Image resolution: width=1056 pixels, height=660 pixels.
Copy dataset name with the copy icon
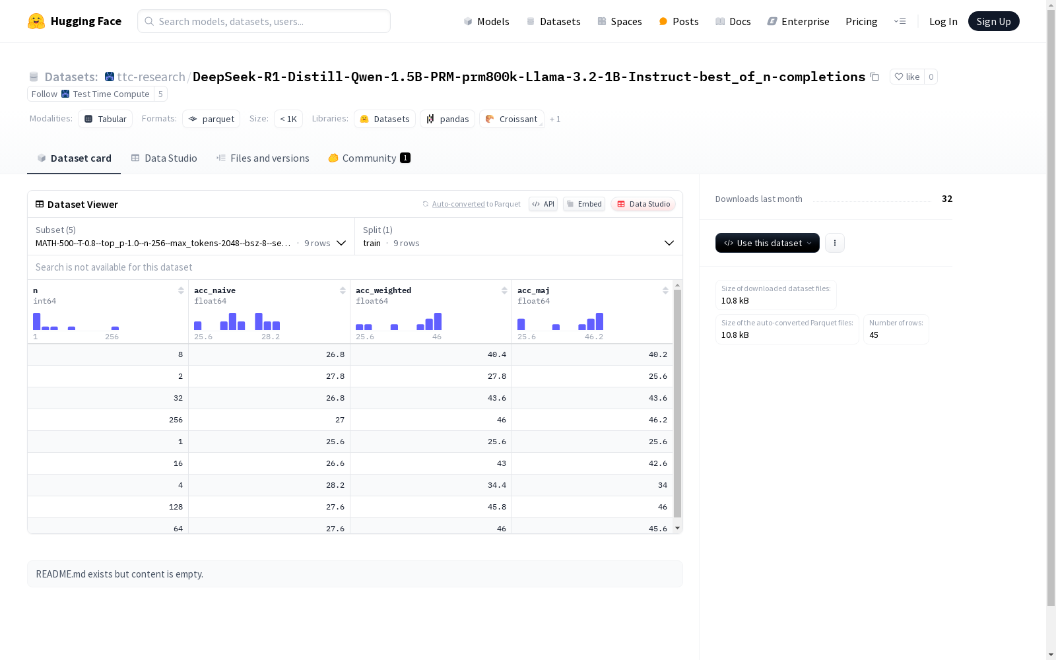(874, 77)
